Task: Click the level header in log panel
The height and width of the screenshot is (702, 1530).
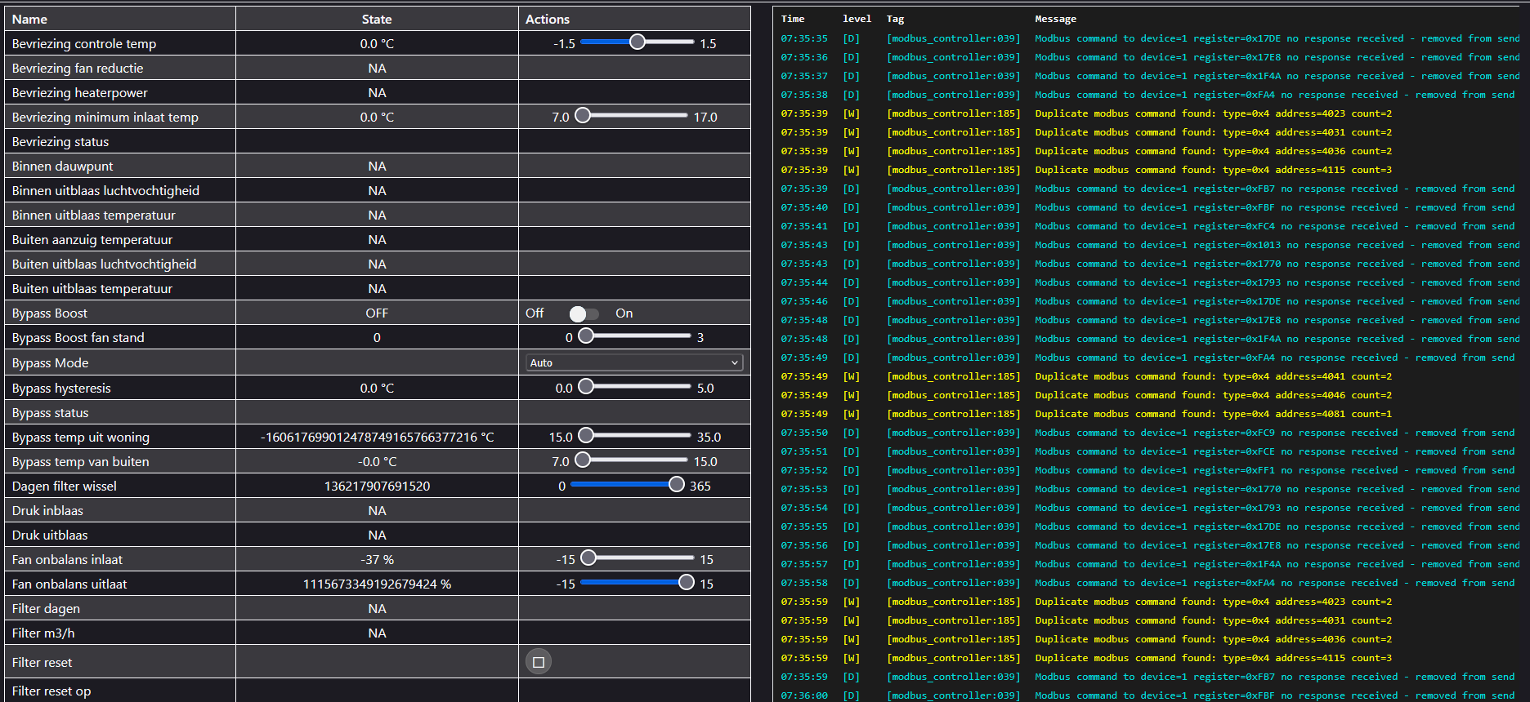Action: point(857,19)
